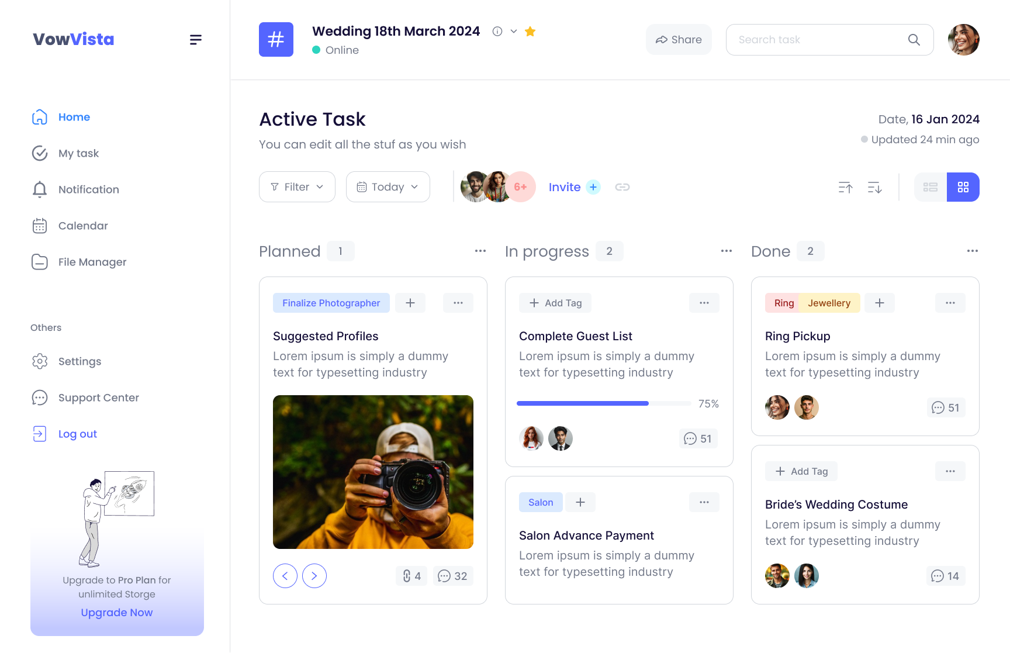
Task: Click Add Tag on Bride's Wedding Costume
Action: (801, 471)
